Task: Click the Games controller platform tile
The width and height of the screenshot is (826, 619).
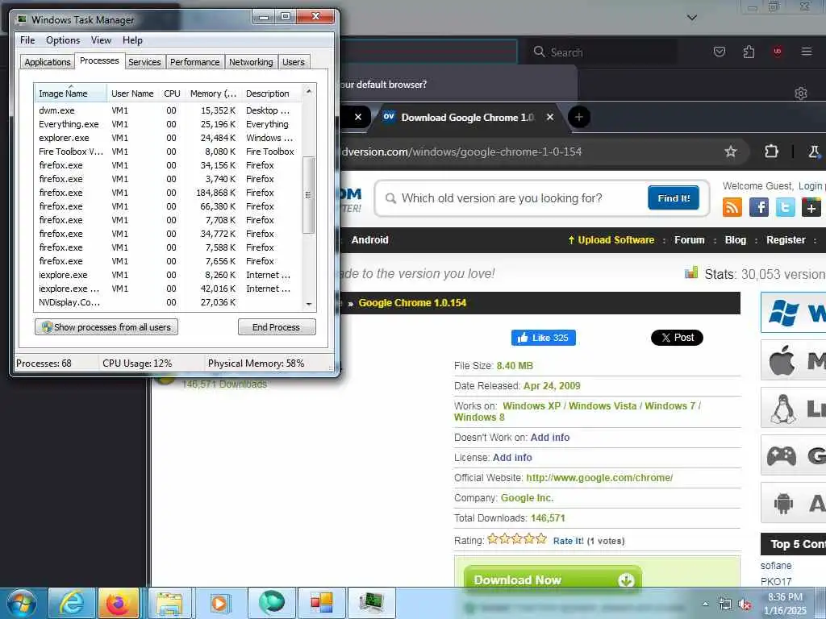Action: coord(794,455)
